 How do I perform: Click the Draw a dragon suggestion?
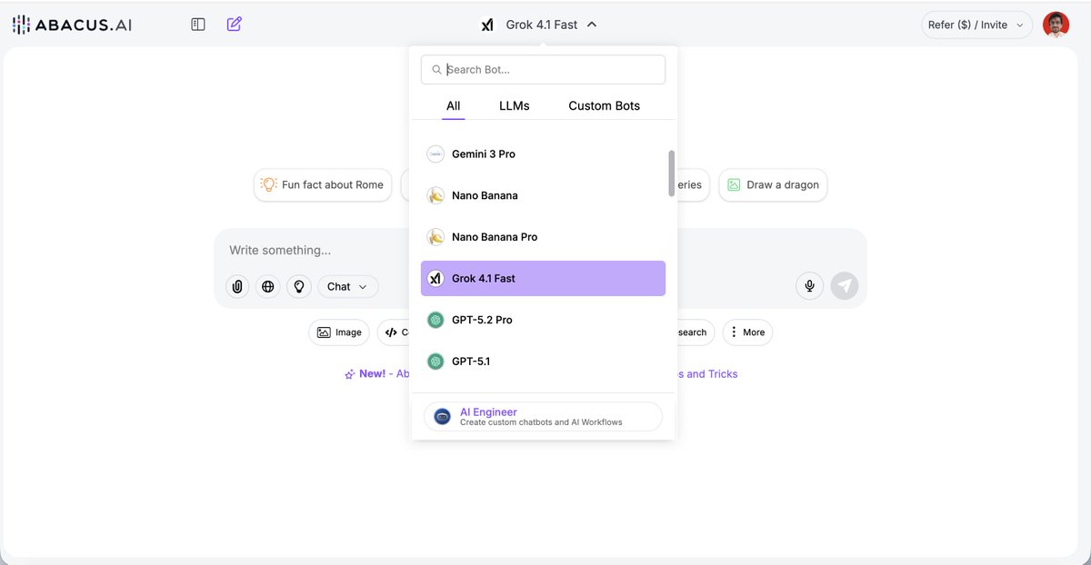pyautogui.click(x=773, y=184)
